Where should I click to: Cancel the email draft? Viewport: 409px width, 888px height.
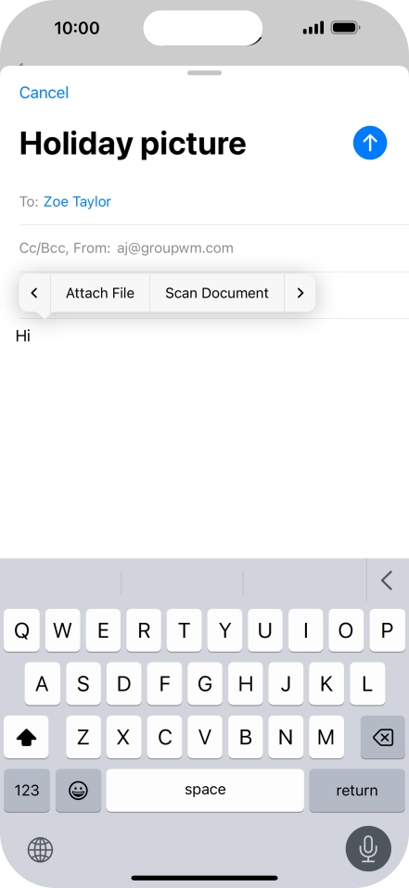[45, 93]
